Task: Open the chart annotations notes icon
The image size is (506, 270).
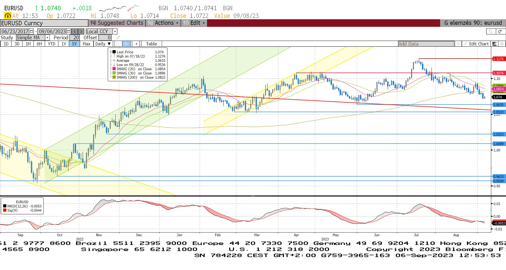Action: click(x=494, y=44)
